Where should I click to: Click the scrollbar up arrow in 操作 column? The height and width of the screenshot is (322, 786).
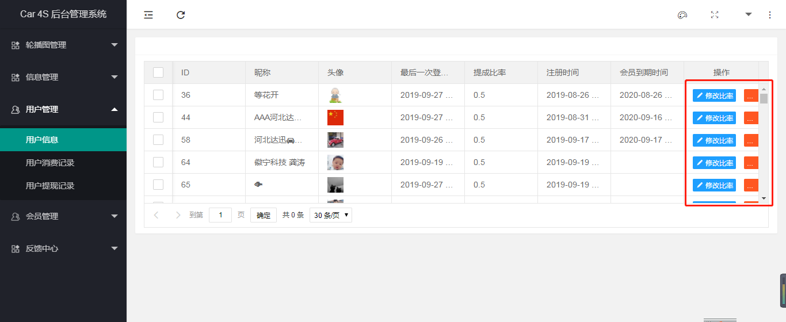(764, 89)
